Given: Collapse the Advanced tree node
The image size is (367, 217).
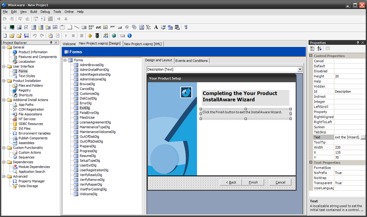Looking at the screenshot, I should [x=4, y=177].
